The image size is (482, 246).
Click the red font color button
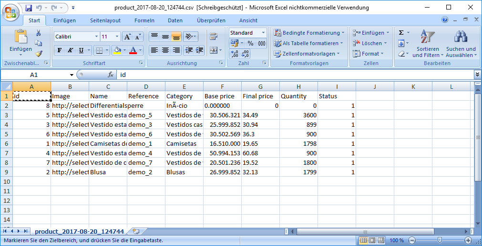pos(133,50)
